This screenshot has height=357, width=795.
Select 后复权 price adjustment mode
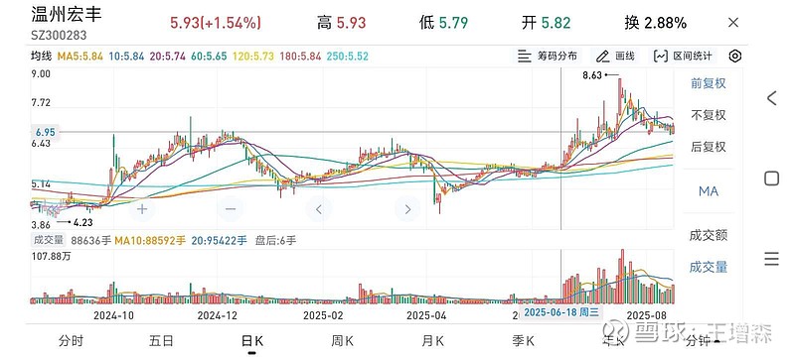pyautogui.click(x=709, y=147)
